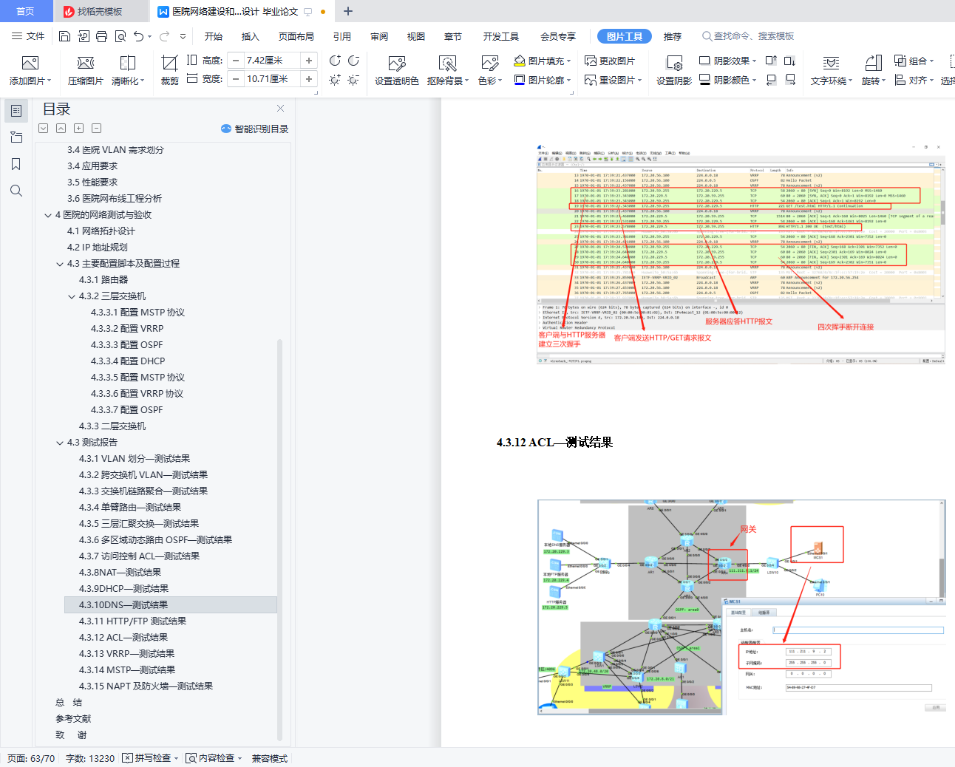Open the chapter navigation sidebar icon

click(16, 137)
